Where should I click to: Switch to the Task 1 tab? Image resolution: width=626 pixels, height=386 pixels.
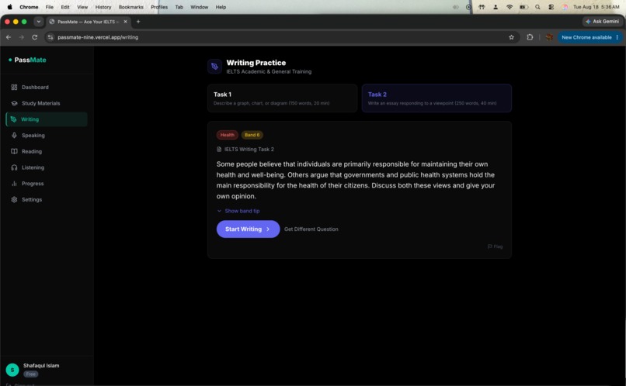[282, 98]
